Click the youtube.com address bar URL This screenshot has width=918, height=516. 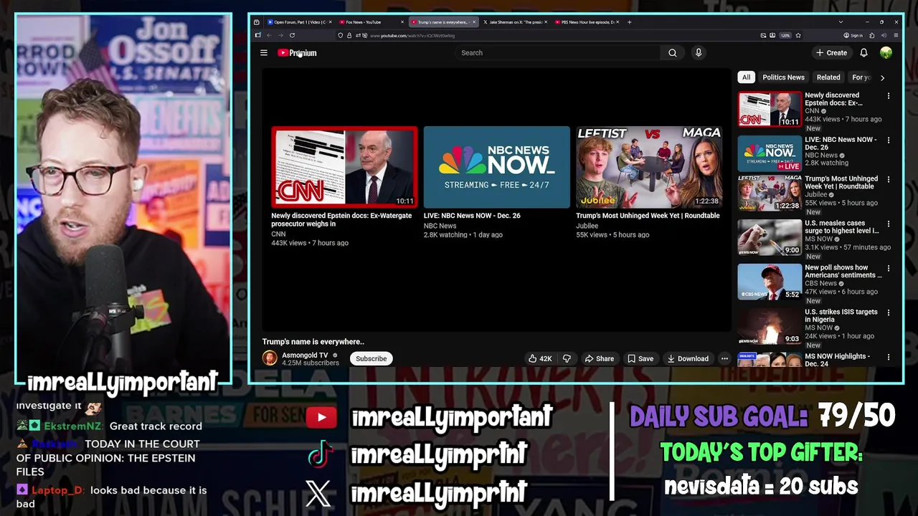pos(412,35)
